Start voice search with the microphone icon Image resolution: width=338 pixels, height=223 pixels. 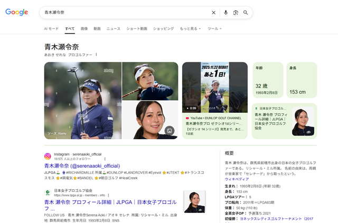226,13
